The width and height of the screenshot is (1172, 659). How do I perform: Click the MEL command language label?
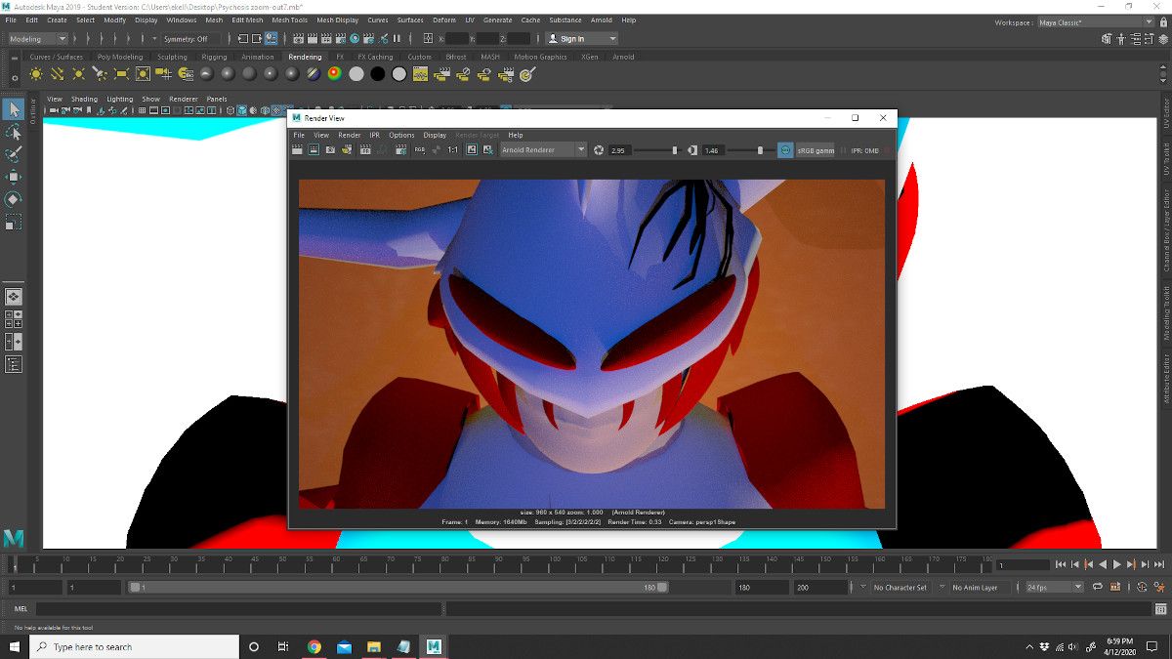21,609
